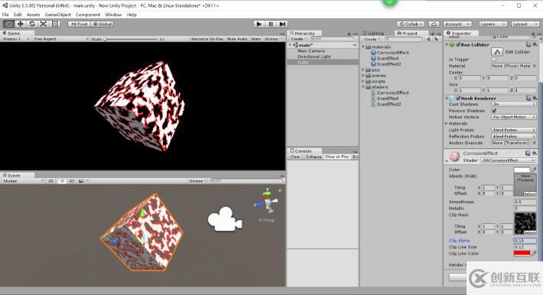Collapse the shaders folder
The height and width of the screenshot is (295, 543).
coord(363,87)
